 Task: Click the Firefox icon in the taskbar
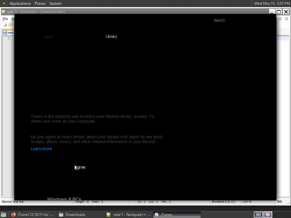point(13,215)
